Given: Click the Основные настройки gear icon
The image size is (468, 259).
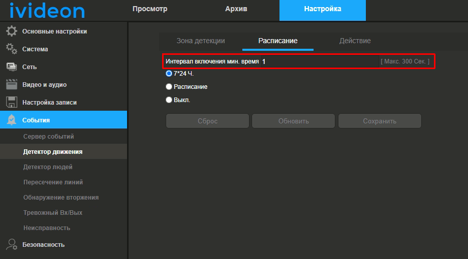Looking at the screenshot, I should (x=12, y=31).
